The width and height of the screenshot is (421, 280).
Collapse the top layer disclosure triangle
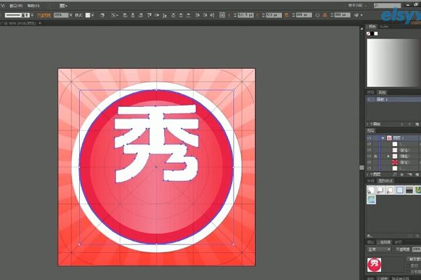383,138
